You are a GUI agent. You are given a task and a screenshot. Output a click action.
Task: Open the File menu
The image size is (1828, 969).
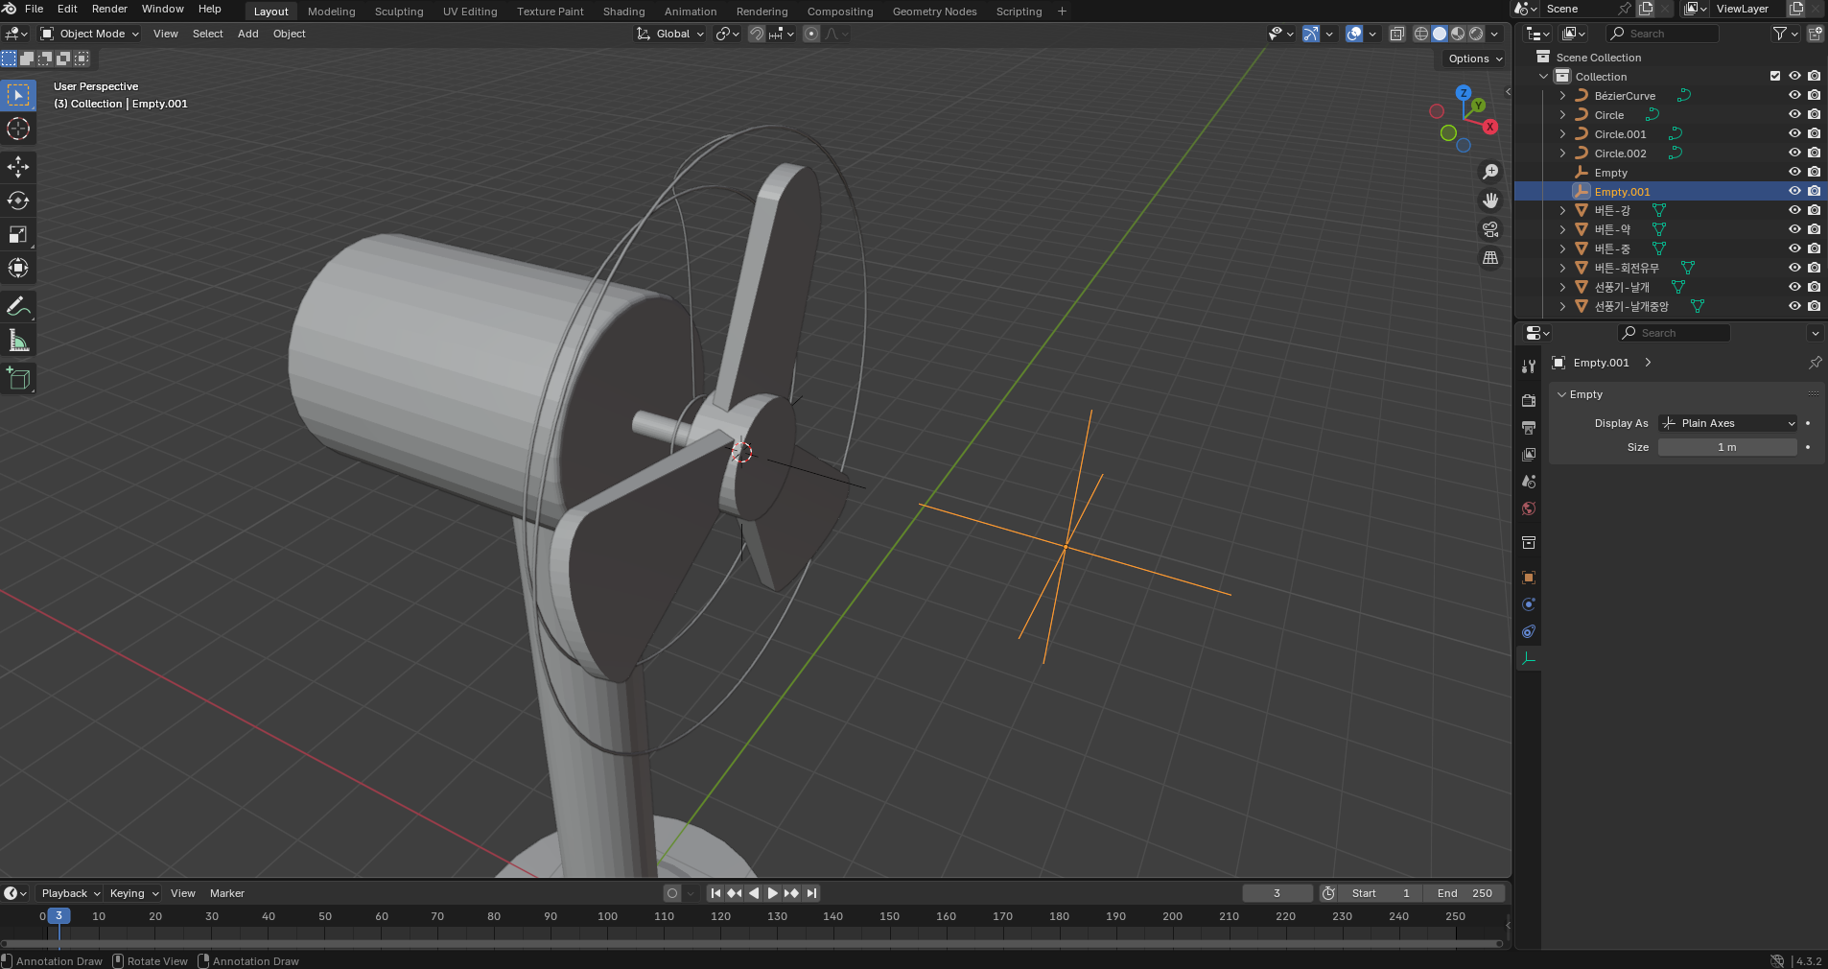tap(34, 9)
